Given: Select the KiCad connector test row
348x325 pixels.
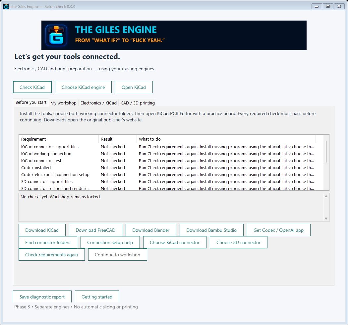Looking at the screenshot, I should tap(171, 161).
